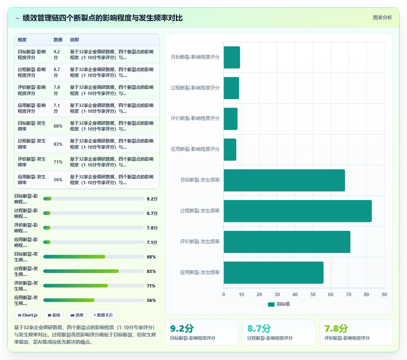Select the 过程断裂-发生频率 table row
Image resolution: width=407 pixels, height=360 pixels.
pyautogui.click(x=87, y=144)
